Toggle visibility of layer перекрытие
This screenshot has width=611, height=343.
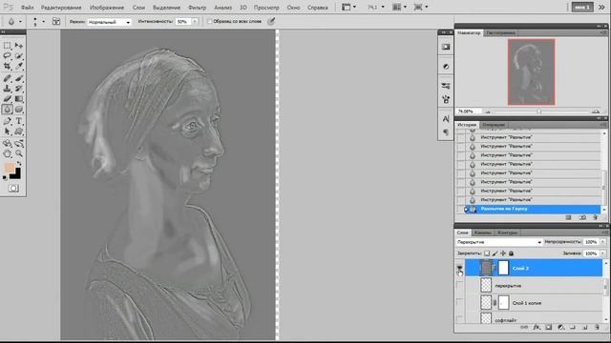click(x=460, y=286)
